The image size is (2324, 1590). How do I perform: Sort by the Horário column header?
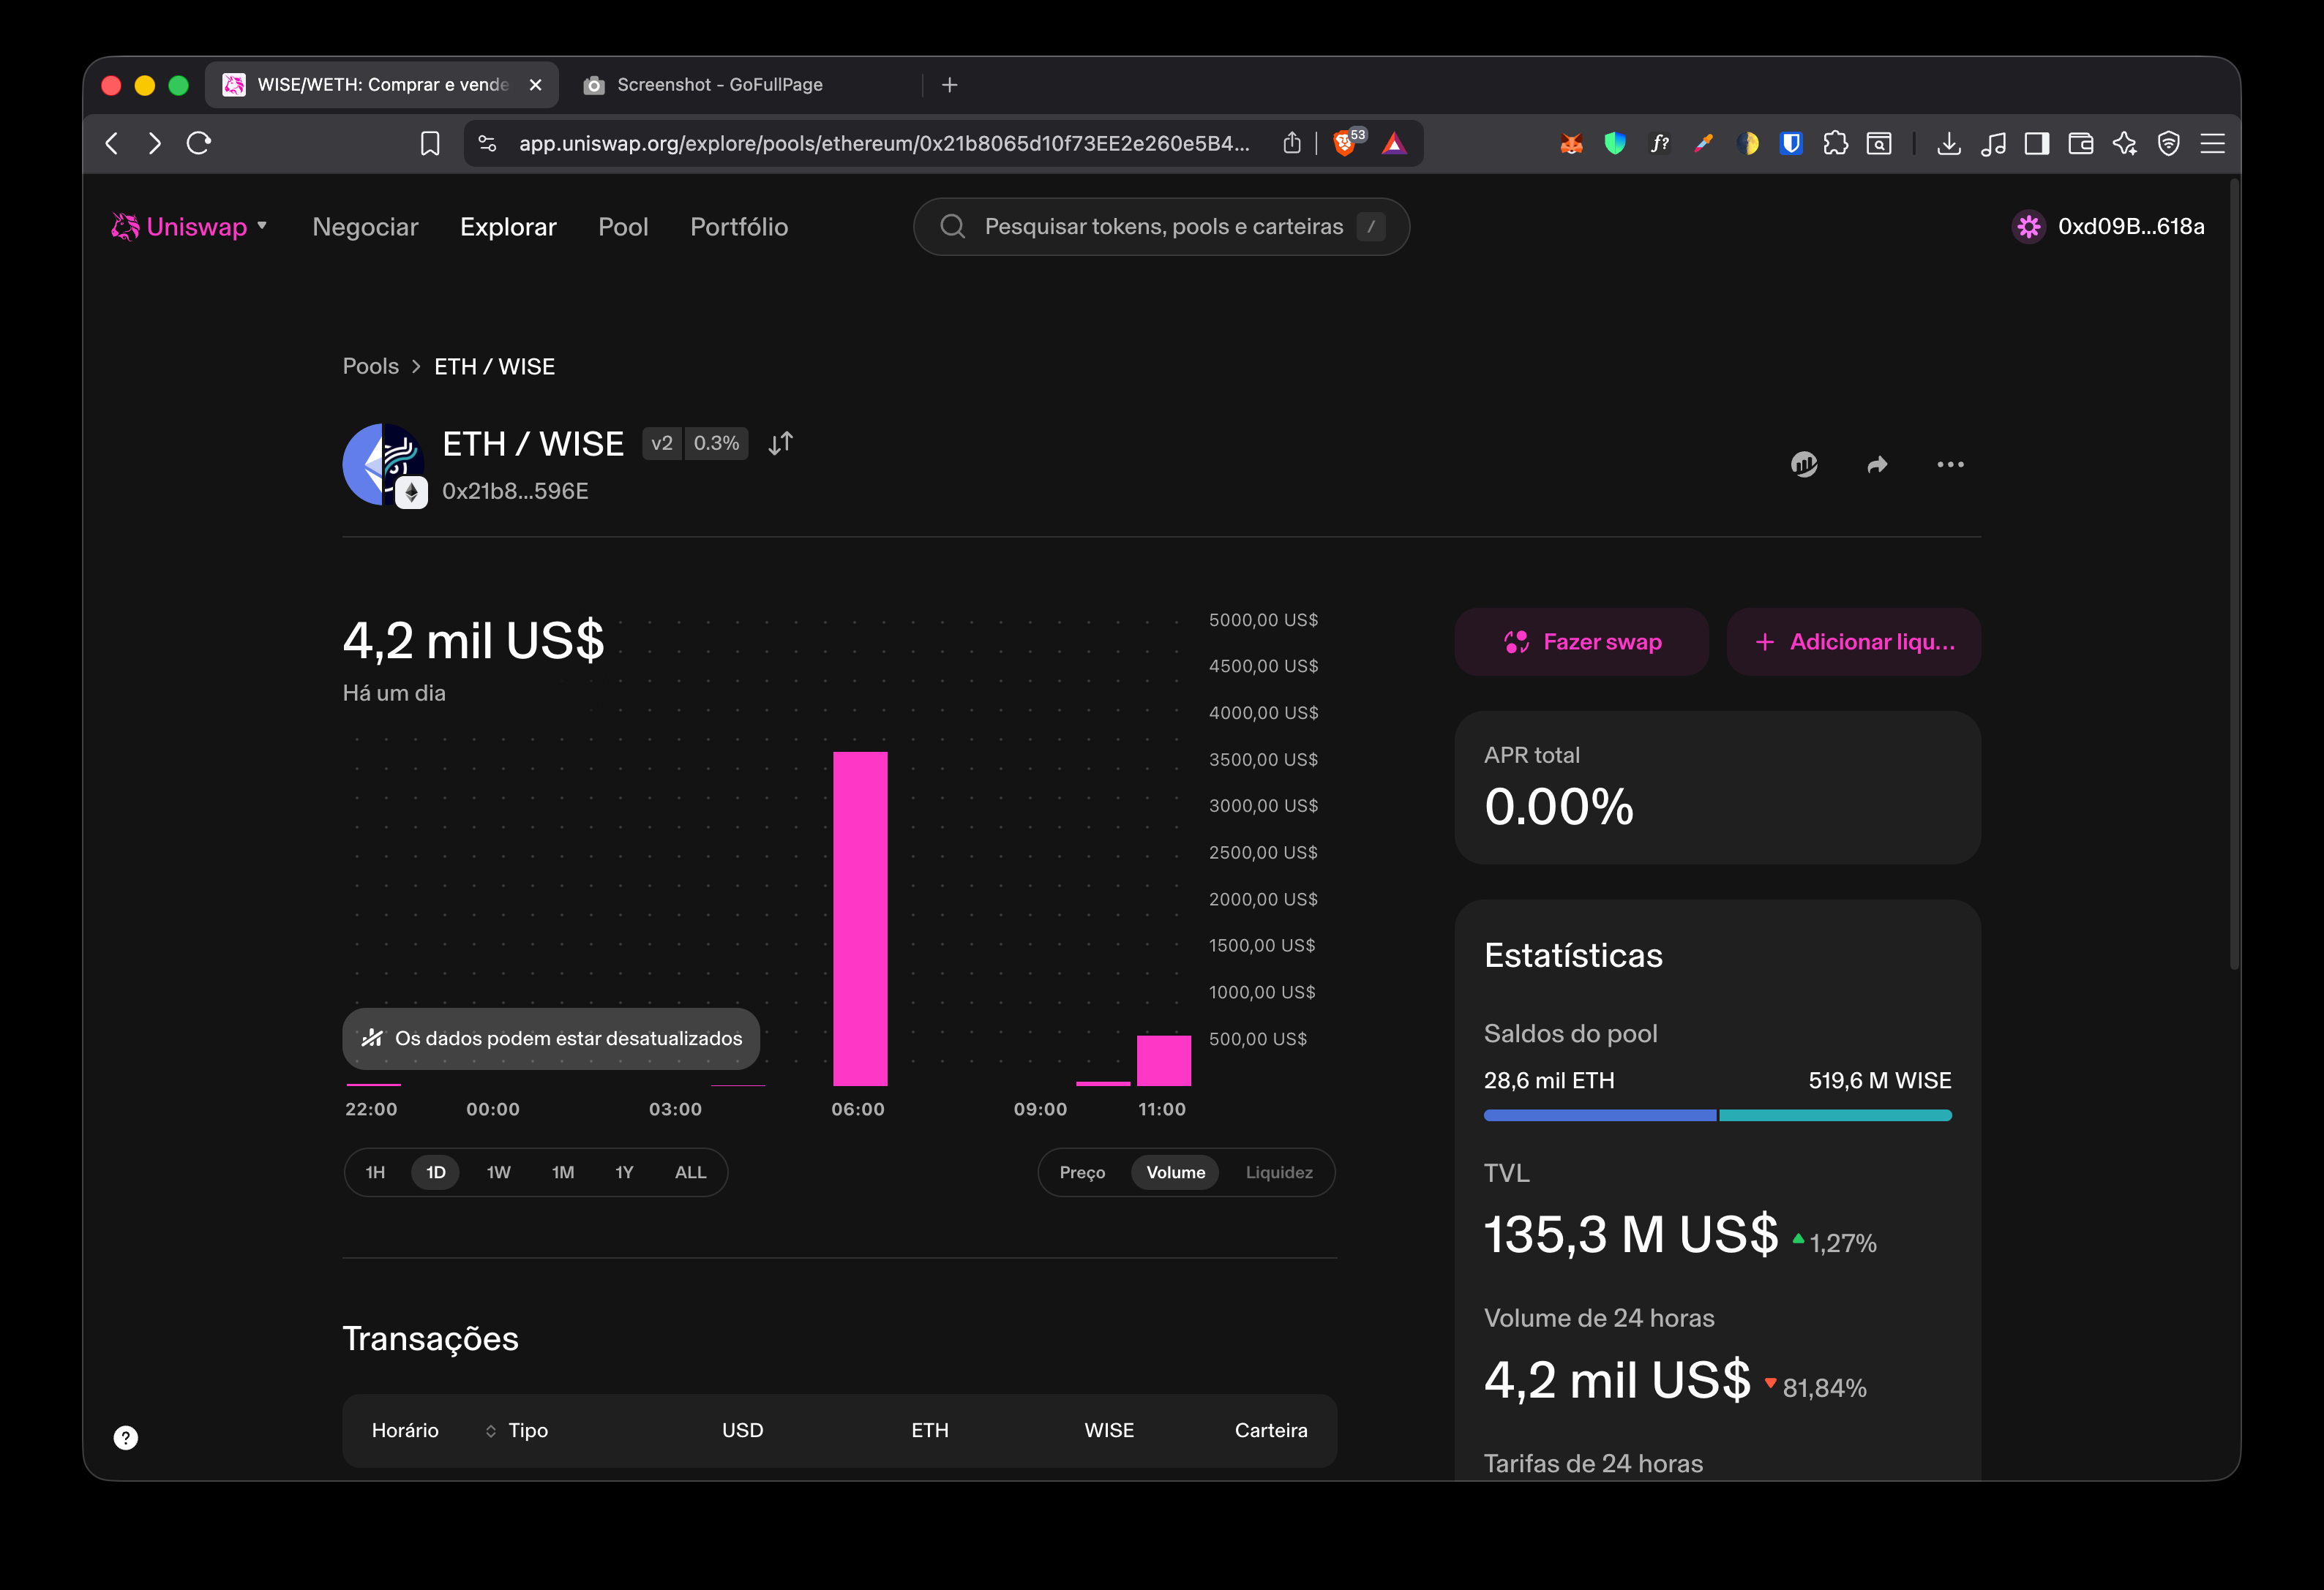405,1430
